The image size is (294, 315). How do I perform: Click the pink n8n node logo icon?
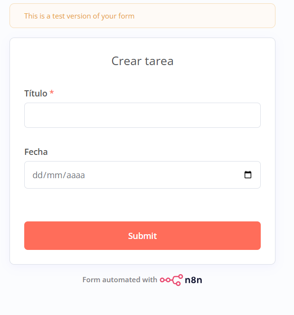(171, 280)
